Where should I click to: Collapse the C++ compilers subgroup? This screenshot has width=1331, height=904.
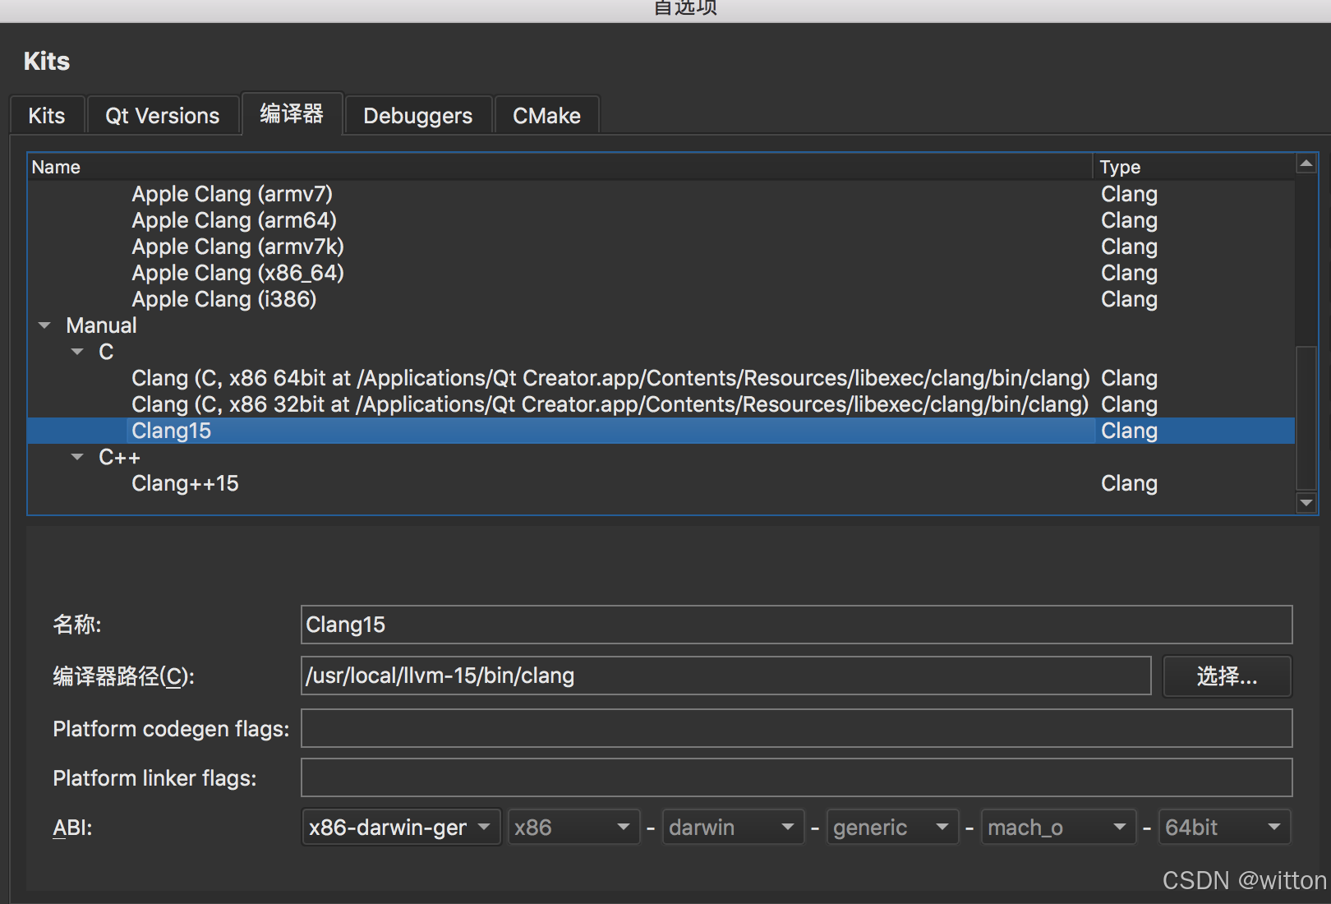coord(77,457)
